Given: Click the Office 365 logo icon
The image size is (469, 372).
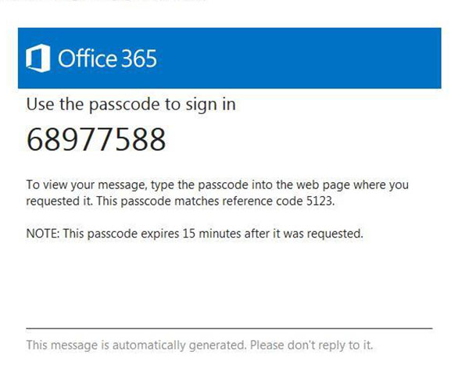Looking at the screenshot, I should pos(38,58).
